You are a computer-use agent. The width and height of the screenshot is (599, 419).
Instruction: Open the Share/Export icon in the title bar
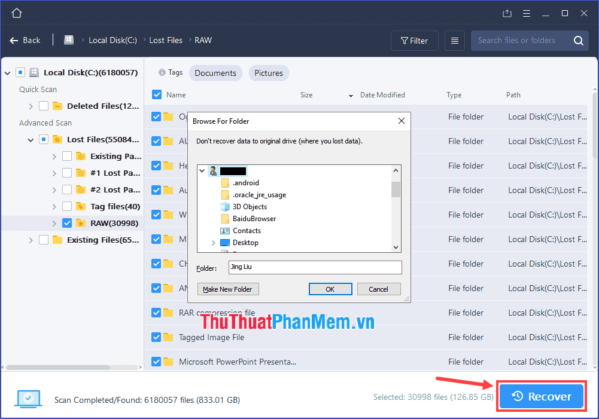507,12
